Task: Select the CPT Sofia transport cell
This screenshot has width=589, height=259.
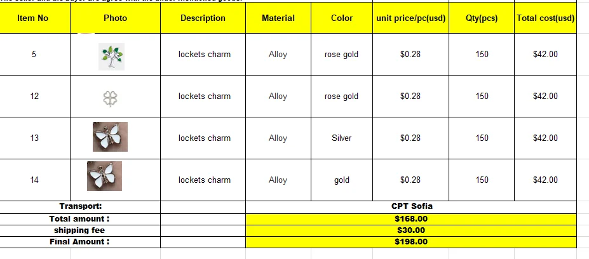Action: tap(411, 207)
